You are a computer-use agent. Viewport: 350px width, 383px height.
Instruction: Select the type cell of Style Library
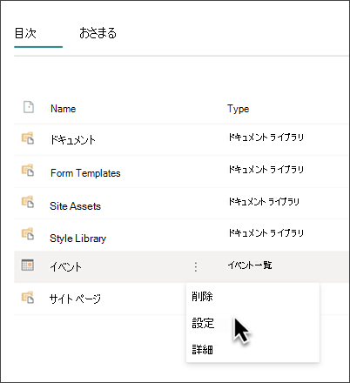[x=266, y=232]
